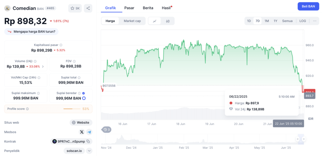Switch to candlestick chart icon

[168, 21]
